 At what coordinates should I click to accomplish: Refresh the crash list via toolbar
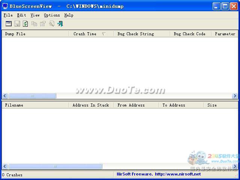pos(25,24)
